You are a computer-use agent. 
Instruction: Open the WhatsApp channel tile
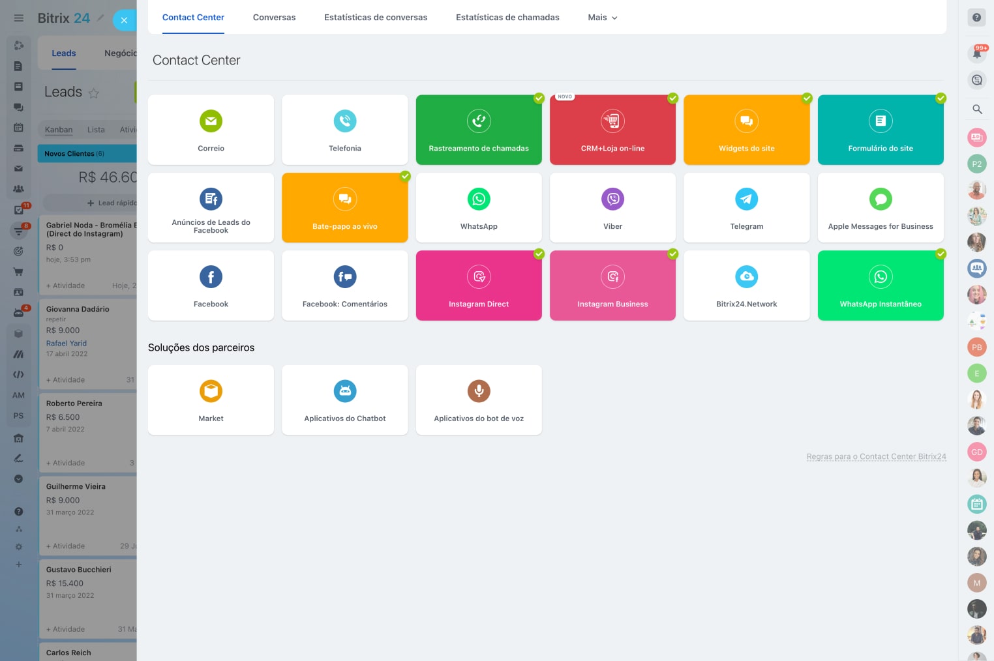pyautogui.click(x=479, y=207)
